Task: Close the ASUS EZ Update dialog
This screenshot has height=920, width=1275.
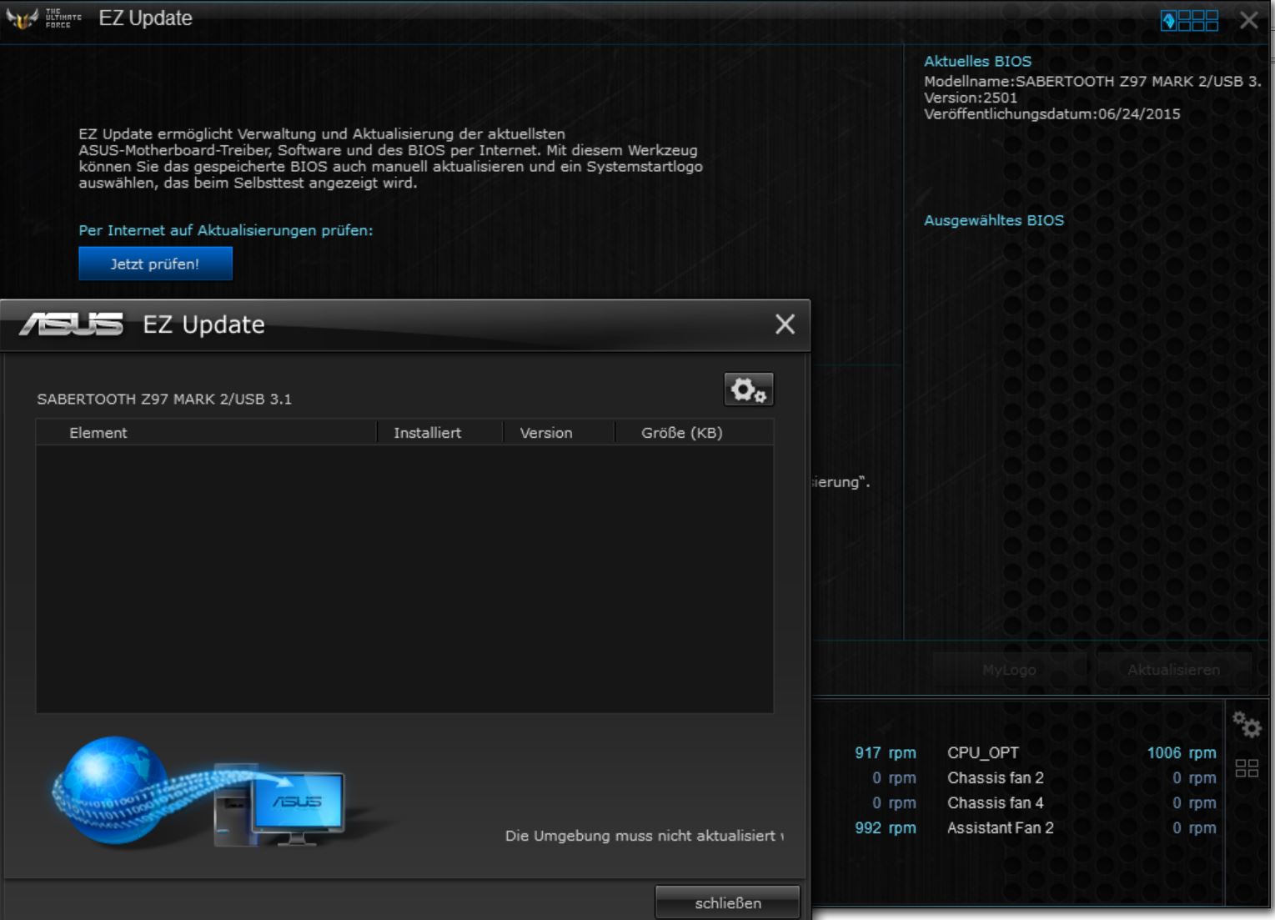Action: pyautogui.click(x=785, y=324)
